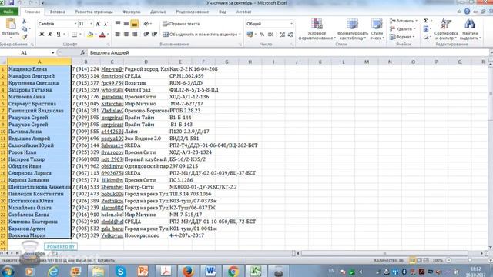Open the Формат cells menu

pyautogui.click(x=402, y=37)
